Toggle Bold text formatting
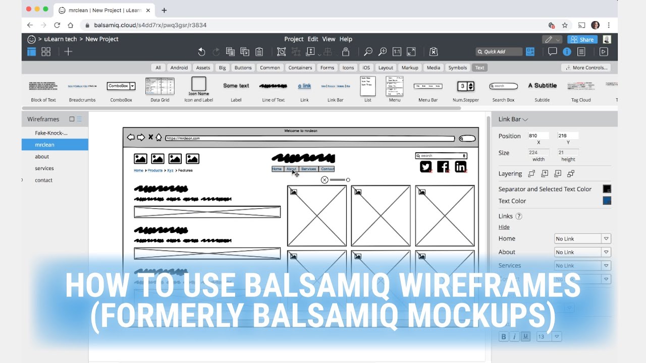Screen dimensions: 646x363 pyautogui.click(x=503, y=337)
